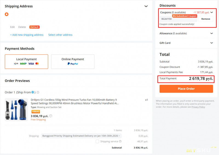The image size is (219, 155).
Task: Click the Add new shipping address link
Action: click(27, 35)
